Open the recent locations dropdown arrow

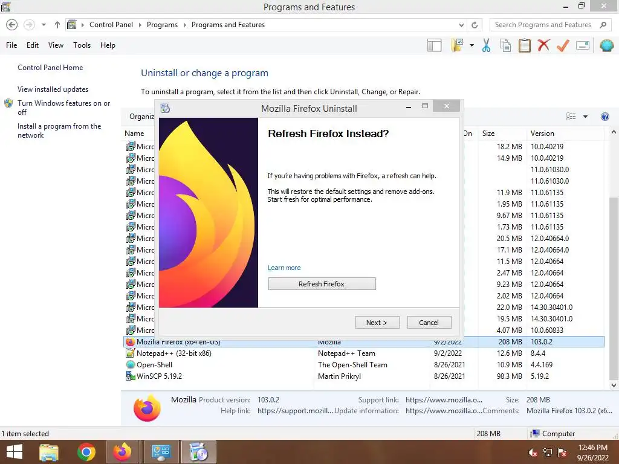[x=44, y=25]
